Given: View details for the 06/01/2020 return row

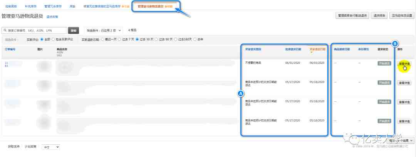Looking at the screenshot, I should point(404,64).
